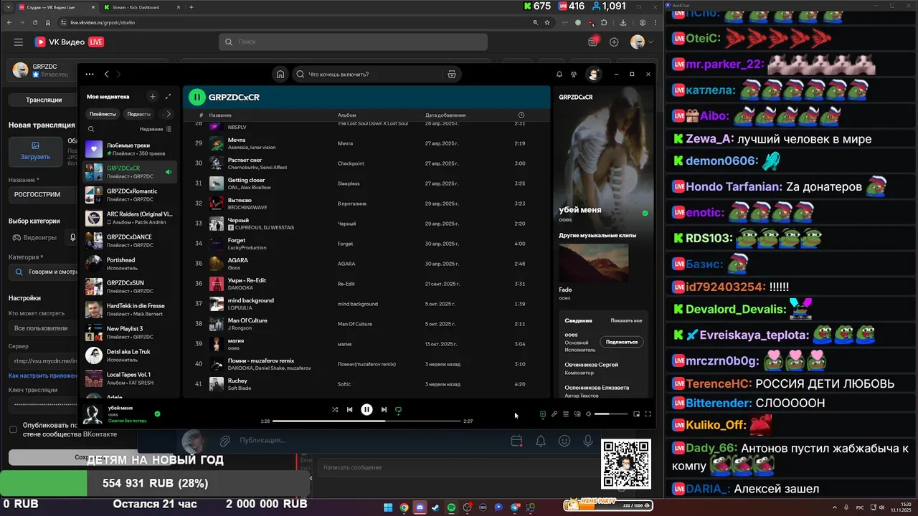Screen dimensions: 918x516
Task: Click the VK Видео 'Поиск' search field
Action: [x=353, y=42]
